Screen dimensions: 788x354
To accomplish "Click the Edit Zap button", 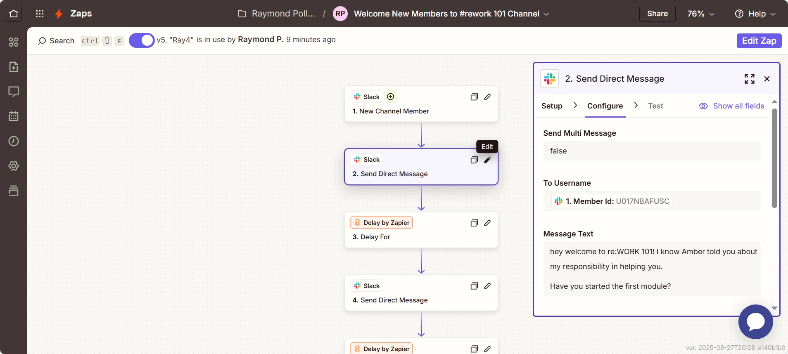I will pyautogui.click(x=759, y=41).
